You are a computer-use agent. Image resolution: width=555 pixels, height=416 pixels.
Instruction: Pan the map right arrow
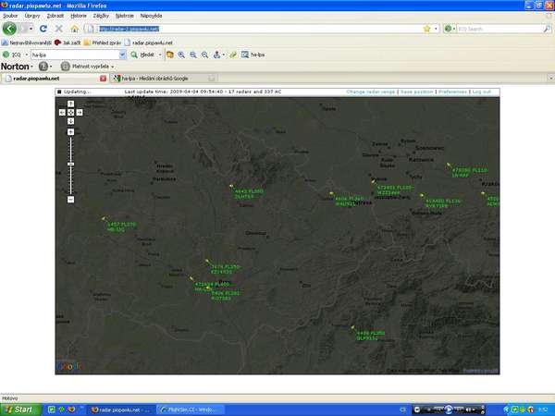point(80,113)
